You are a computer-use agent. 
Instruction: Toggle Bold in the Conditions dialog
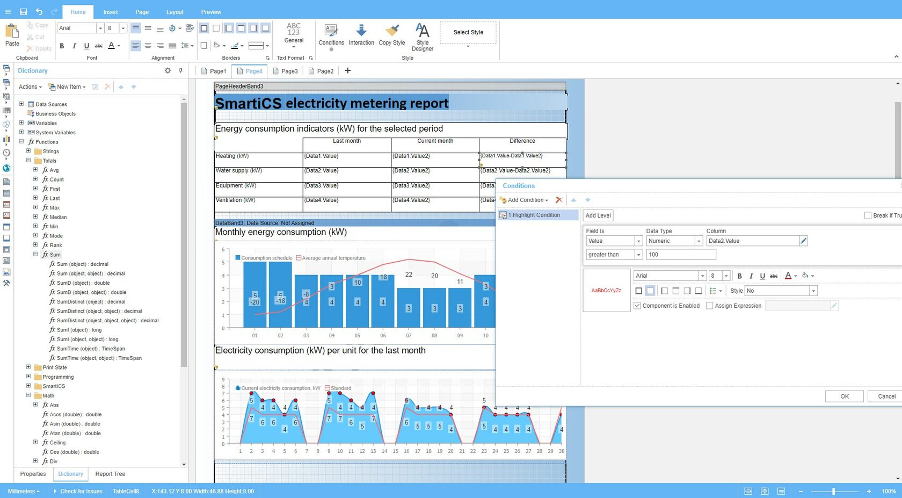739,276
